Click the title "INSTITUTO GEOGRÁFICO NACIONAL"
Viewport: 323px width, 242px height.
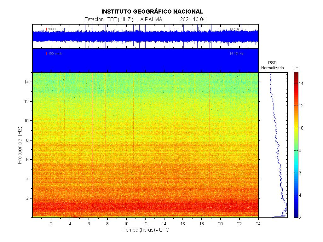pyautogui.click(x=152, y=12)
